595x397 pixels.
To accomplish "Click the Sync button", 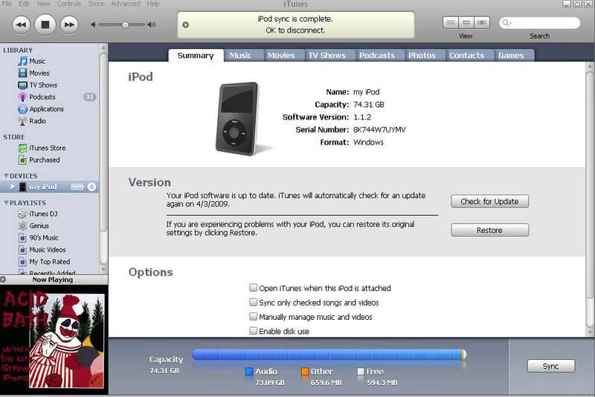I will click(550, 367).
